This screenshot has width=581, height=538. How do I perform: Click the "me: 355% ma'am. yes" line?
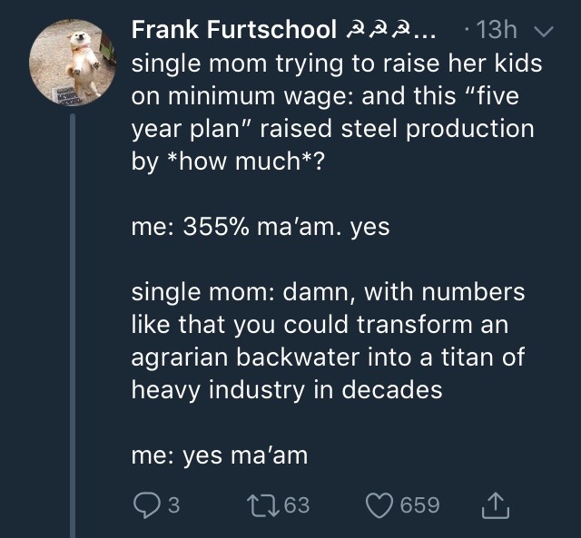pyautogui.click(x=261, y=227)
